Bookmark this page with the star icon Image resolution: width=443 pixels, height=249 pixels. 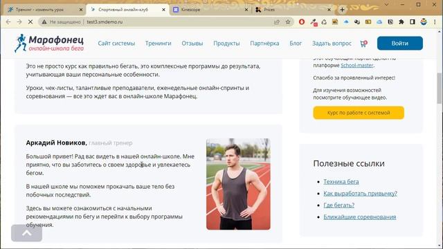[288, 21]
